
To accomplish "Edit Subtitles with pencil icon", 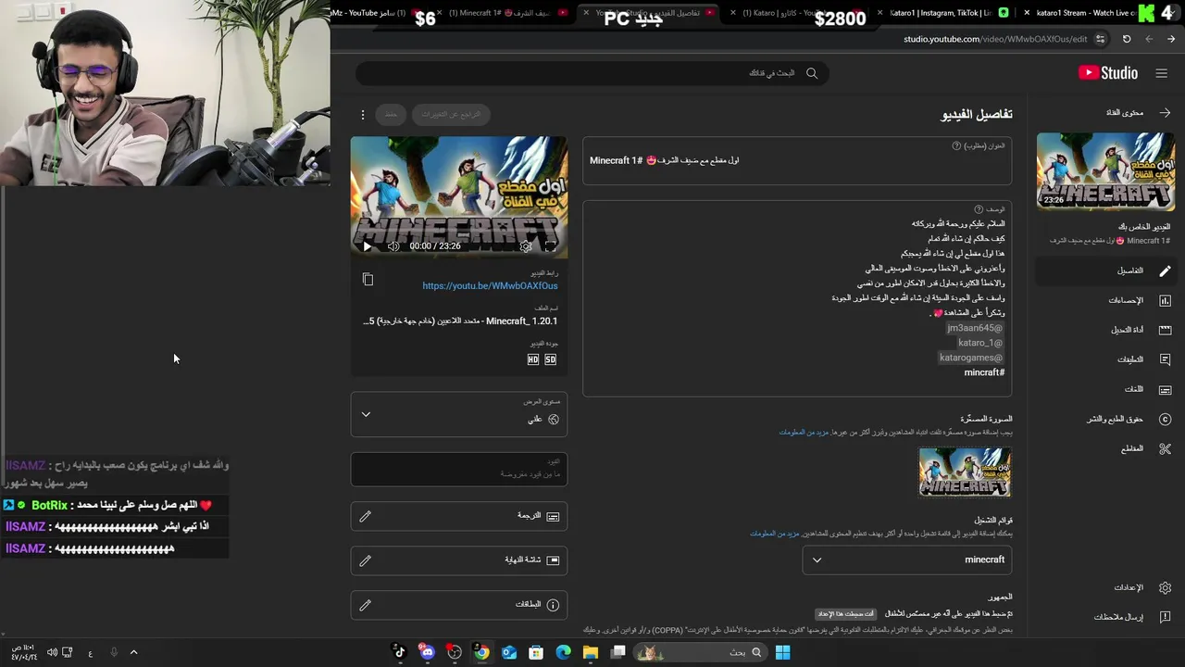I will click(365, 516).
